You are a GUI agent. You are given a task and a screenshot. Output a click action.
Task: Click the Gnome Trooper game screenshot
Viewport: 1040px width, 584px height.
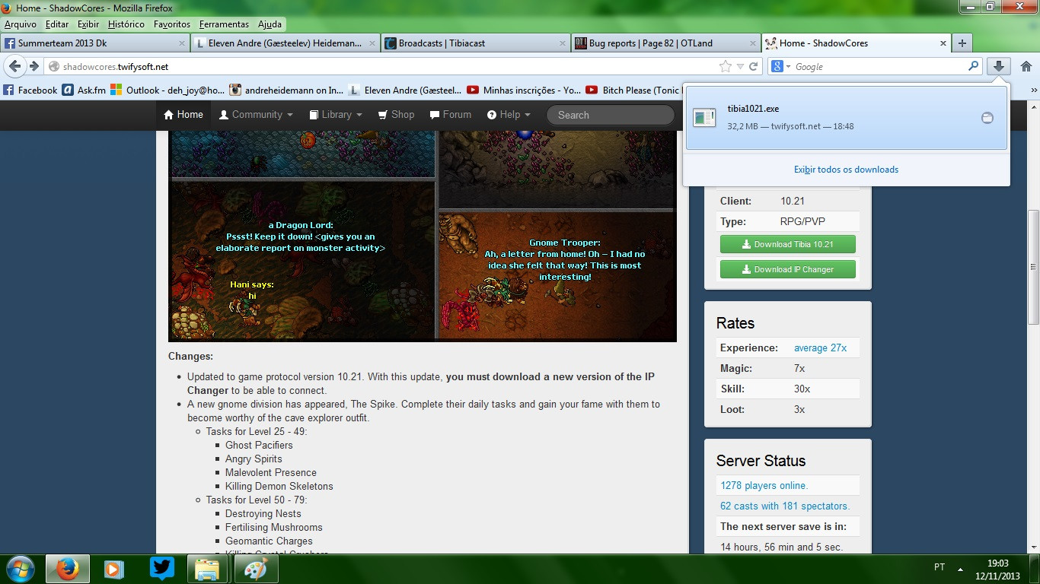pyautogui.click(x=557, y=276)
